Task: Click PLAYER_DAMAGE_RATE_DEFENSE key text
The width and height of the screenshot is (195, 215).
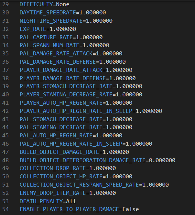Action: point(63,78)
